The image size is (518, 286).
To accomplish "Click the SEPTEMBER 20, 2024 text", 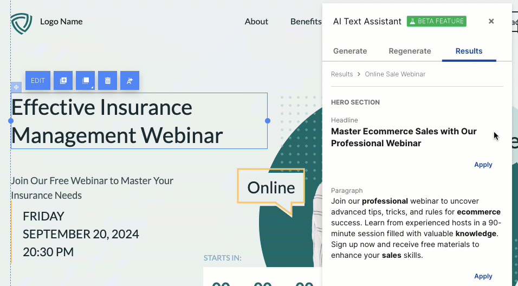I will coord(81,234).
